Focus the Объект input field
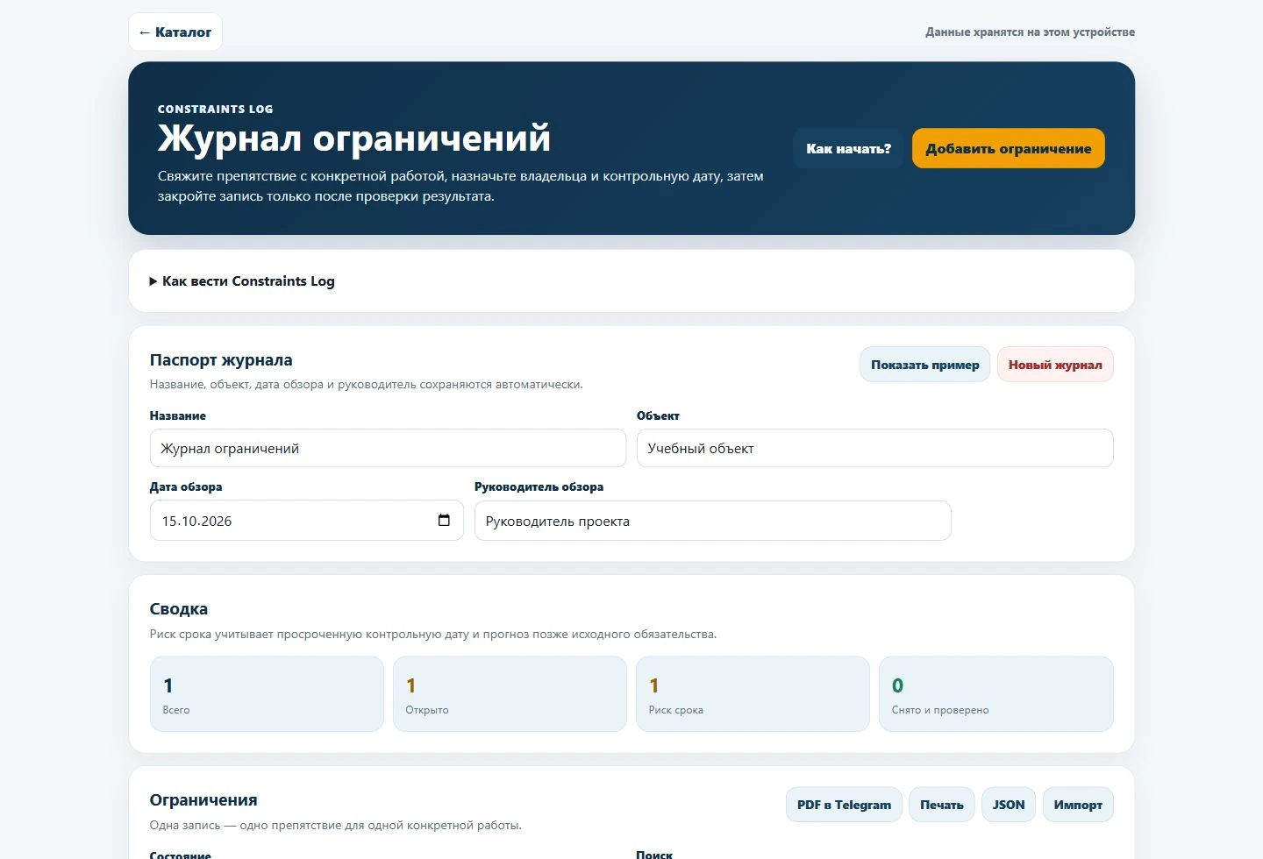The image size is (1263, 859). (x=875, y=448)
